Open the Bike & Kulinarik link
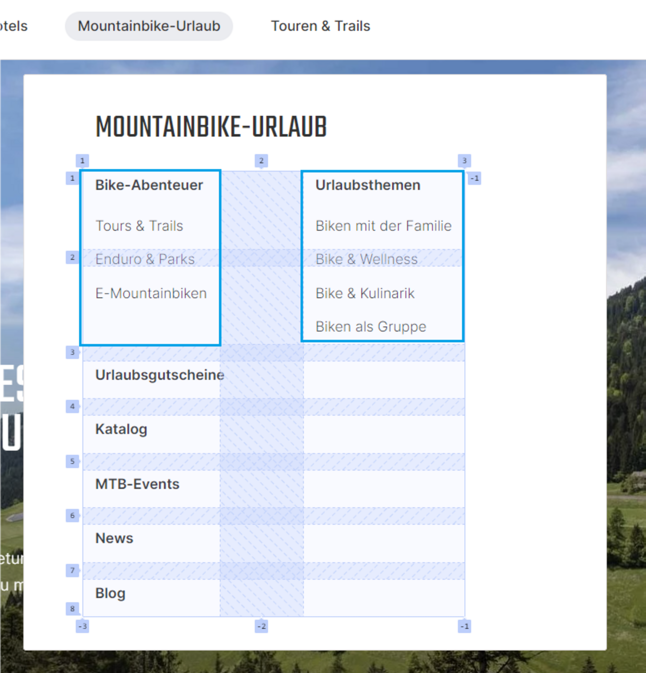This screenshot has height=673, width=646. 365,293
